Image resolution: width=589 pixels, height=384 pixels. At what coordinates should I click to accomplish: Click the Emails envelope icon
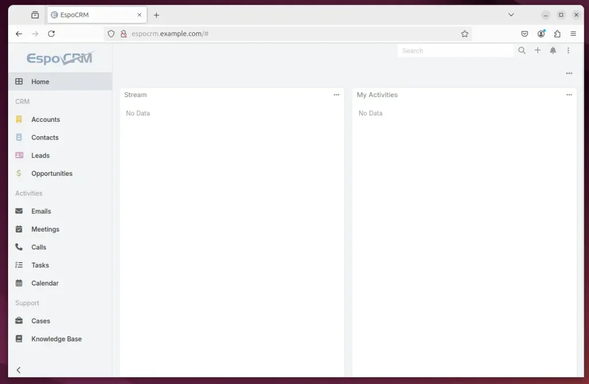(19, 211)
